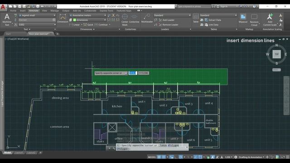Toggle object snap tracking
The height and width of the screenshot is (163, 290).
tap(196, 157)
